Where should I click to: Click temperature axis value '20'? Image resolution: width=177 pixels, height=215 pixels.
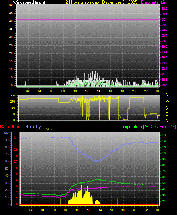tap(164, 201)
